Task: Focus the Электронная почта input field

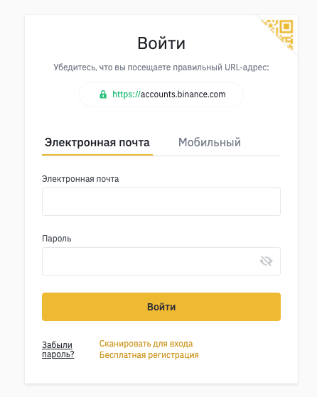Action: tap(161, 202)
